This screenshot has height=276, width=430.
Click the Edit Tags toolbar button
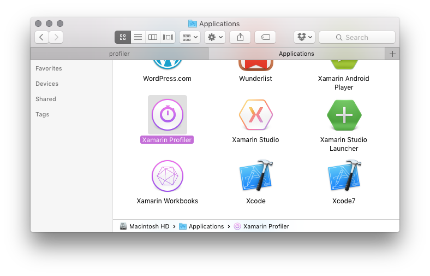(x=265, y=37)
